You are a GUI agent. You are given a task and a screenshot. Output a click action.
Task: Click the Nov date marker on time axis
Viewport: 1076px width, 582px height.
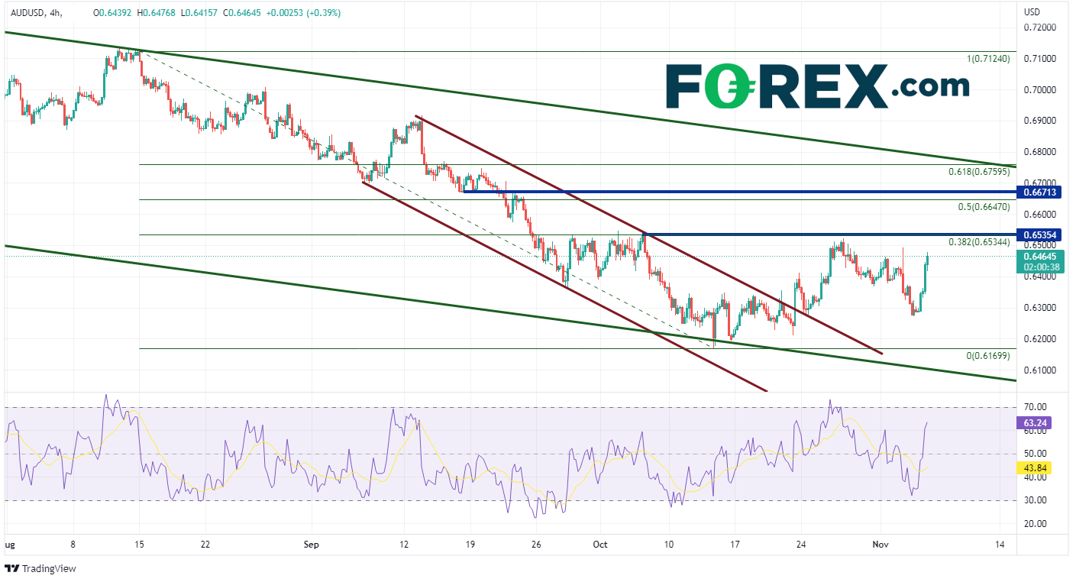(881, 545)
